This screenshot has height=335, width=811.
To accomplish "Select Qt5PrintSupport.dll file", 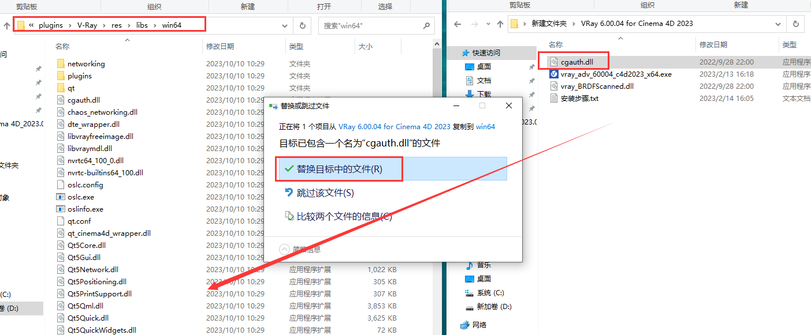I will pos(99,293).
